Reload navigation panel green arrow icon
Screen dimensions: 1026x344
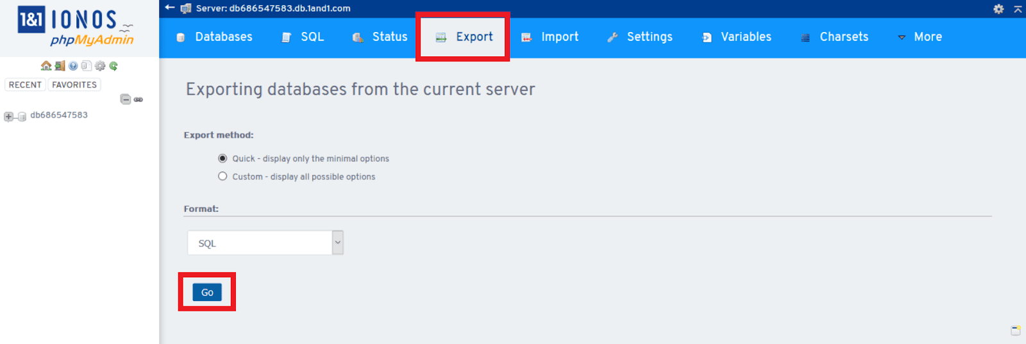click(114, 65)
